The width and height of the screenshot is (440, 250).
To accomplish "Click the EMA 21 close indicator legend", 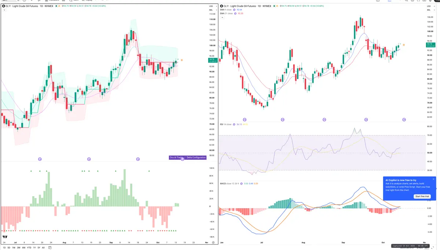I will click(226, 14).
